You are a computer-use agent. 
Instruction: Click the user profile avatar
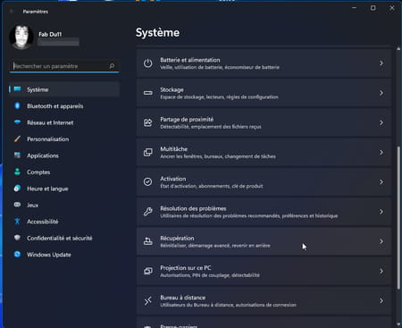(21, 38)
